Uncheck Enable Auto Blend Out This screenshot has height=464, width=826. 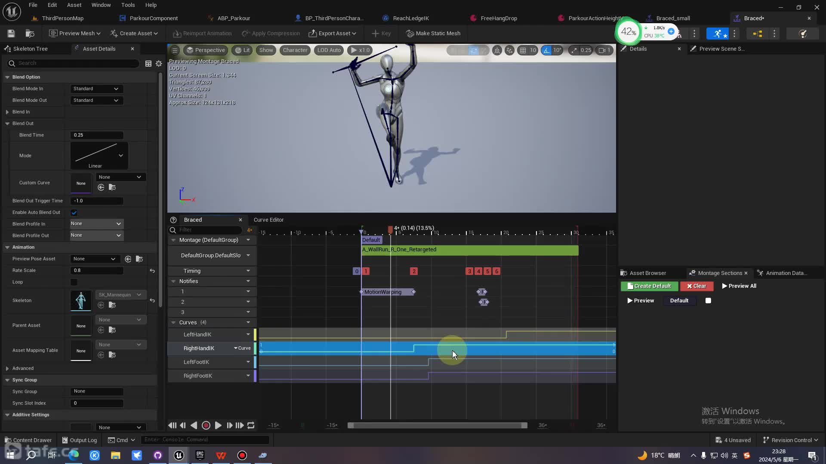click(74, 213)
